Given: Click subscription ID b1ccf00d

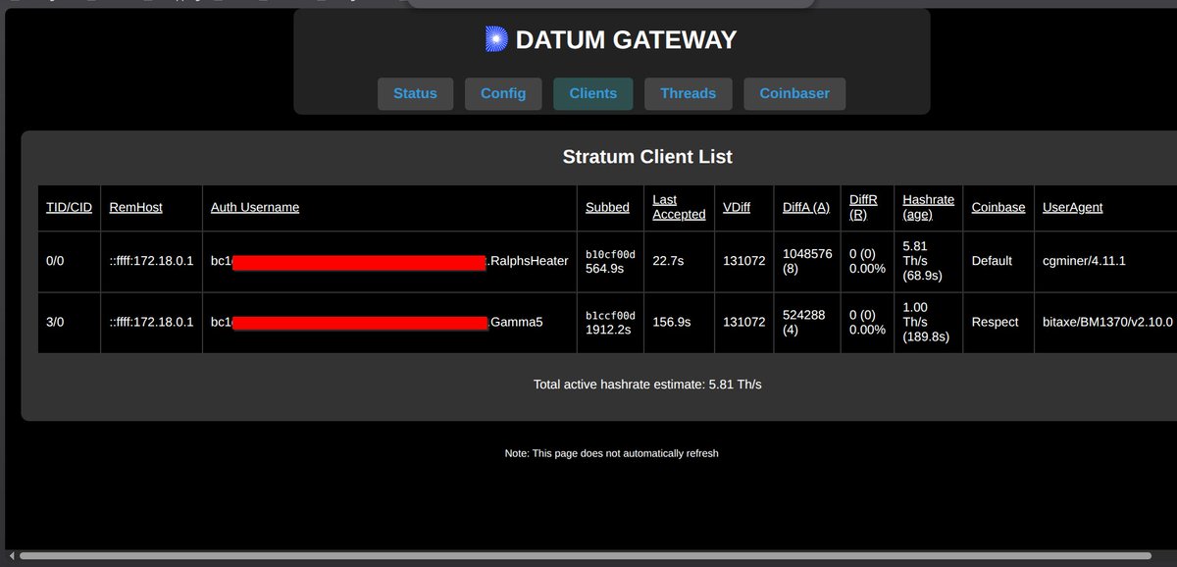Looking at the screenshot, I should (610, 316).
